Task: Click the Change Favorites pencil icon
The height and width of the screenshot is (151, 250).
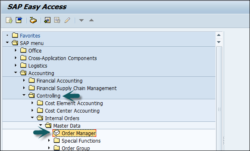Action: [67, 20]
